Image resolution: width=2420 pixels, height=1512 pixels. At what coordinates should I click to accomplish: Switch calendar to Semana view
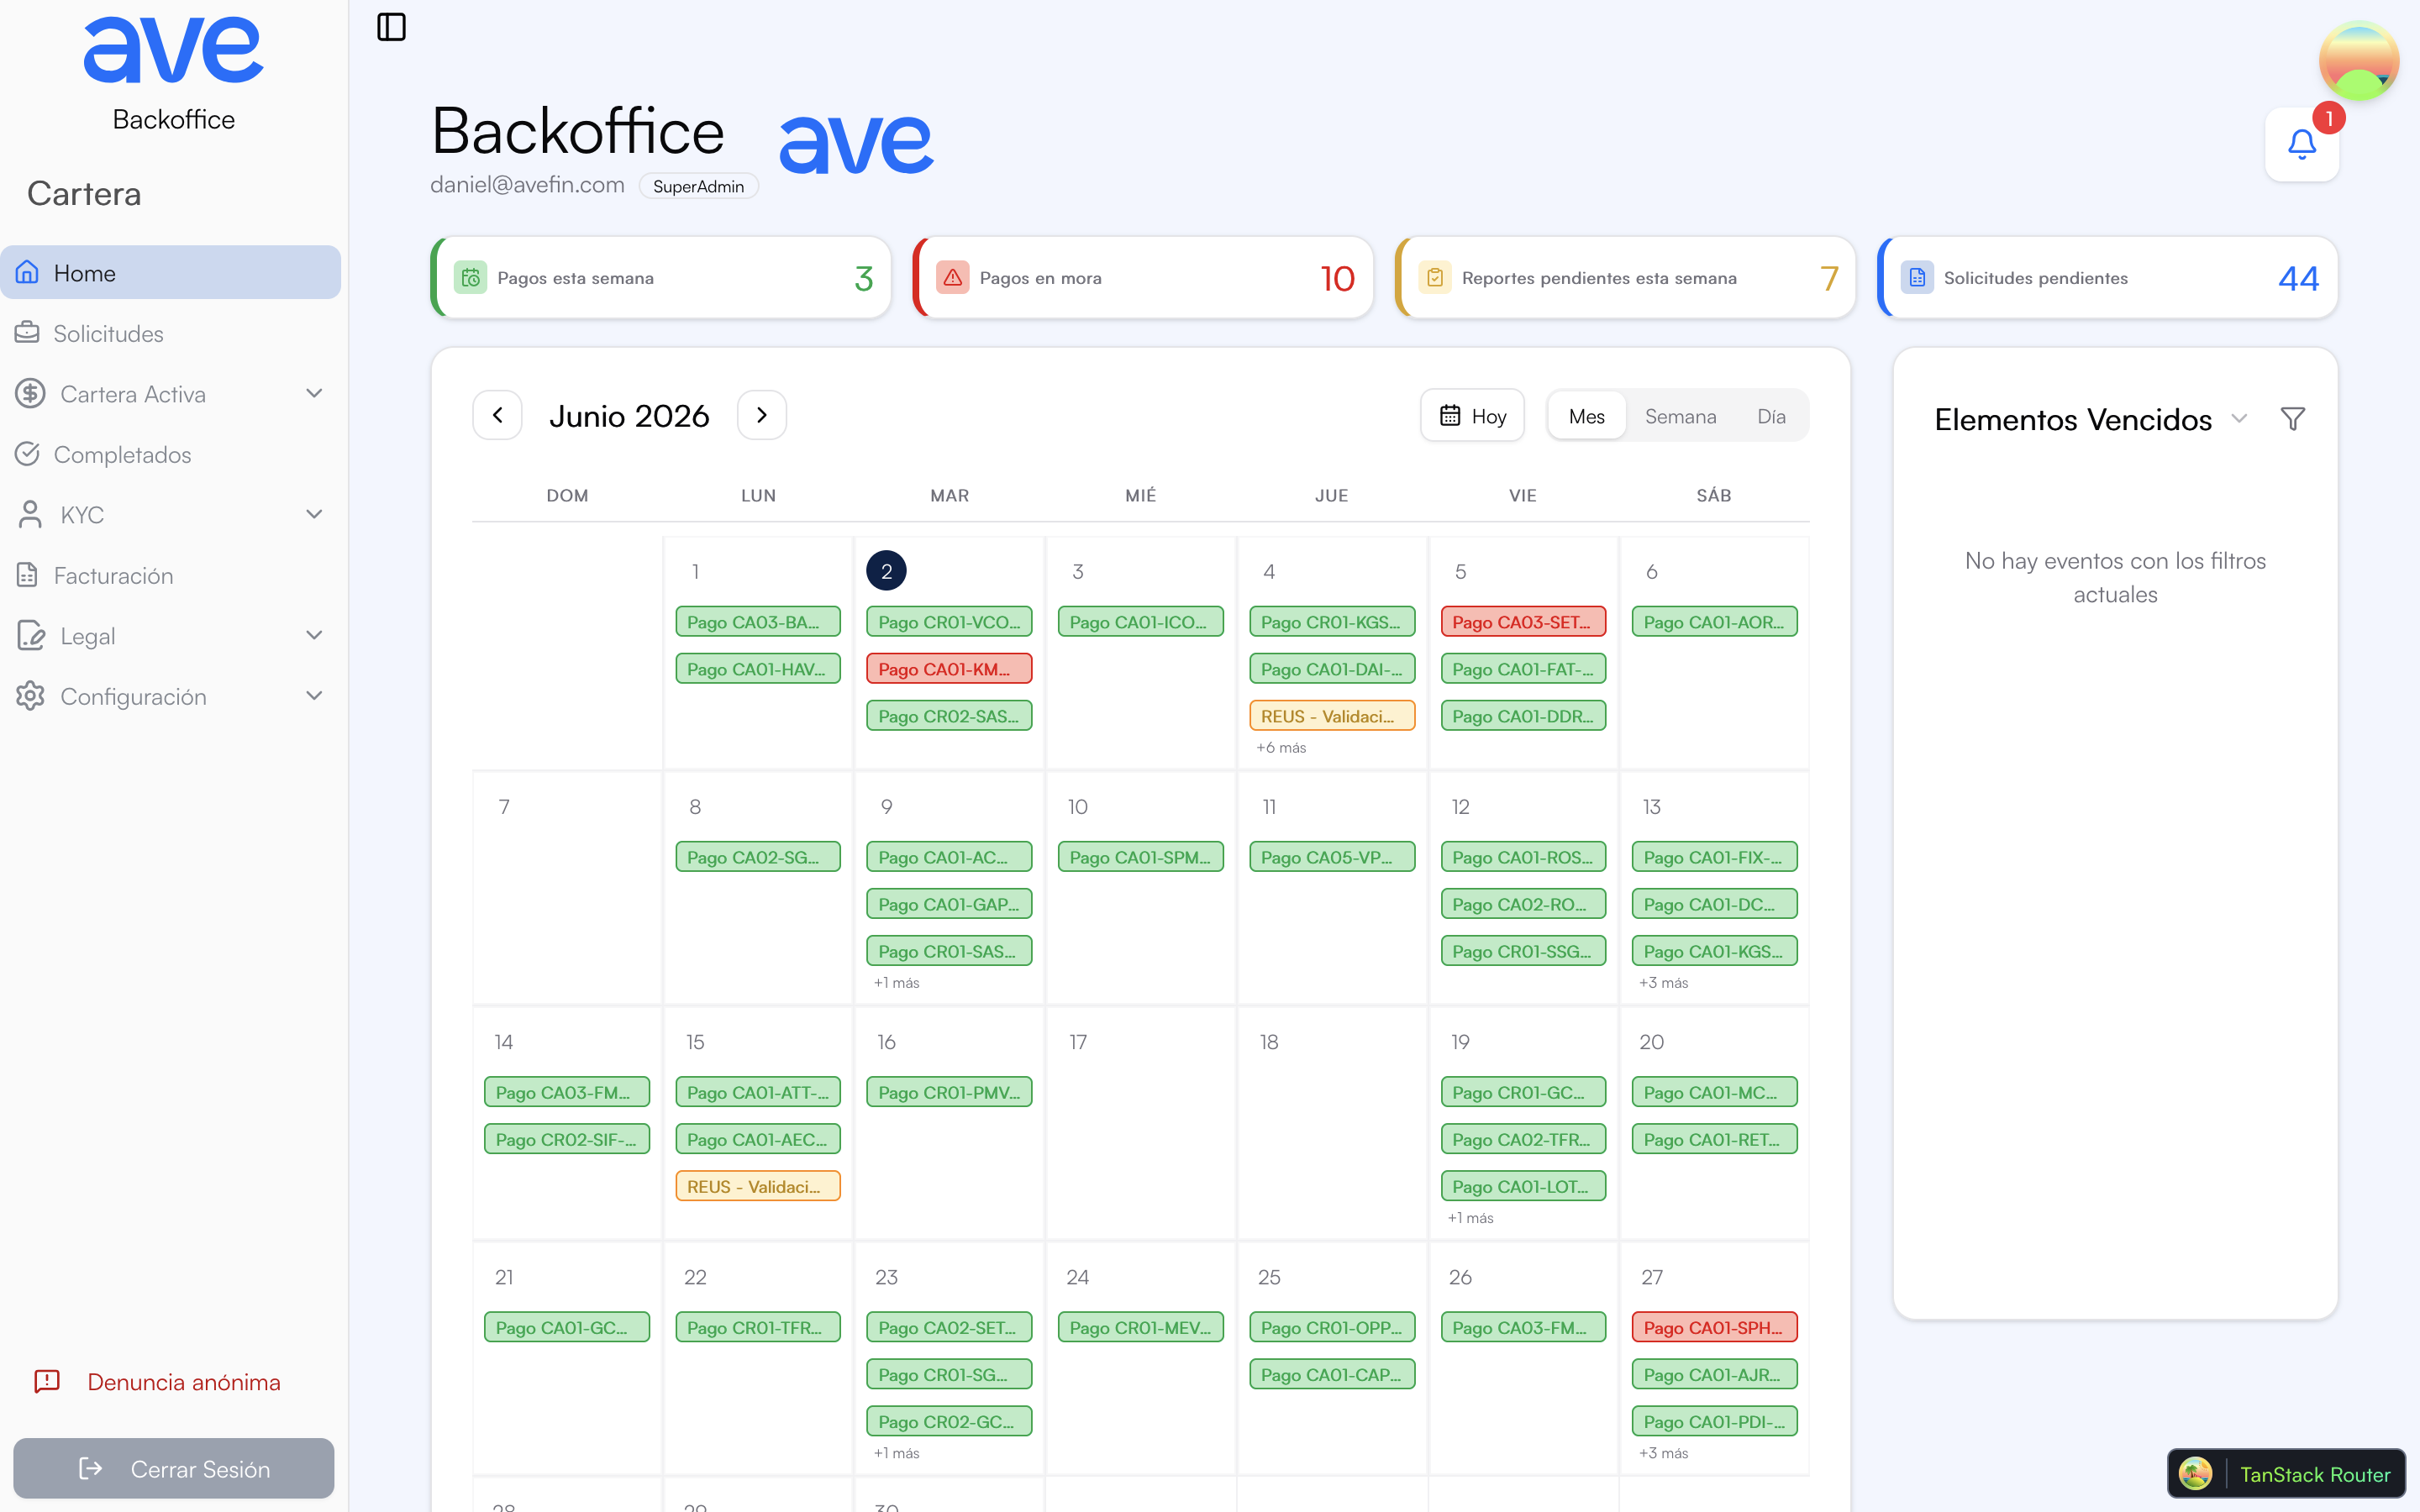[x=1680, y=415]
